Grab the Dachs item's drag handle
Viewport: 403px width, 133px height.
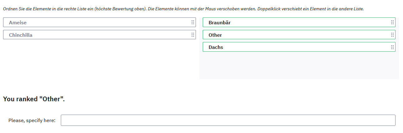(392, 47)
